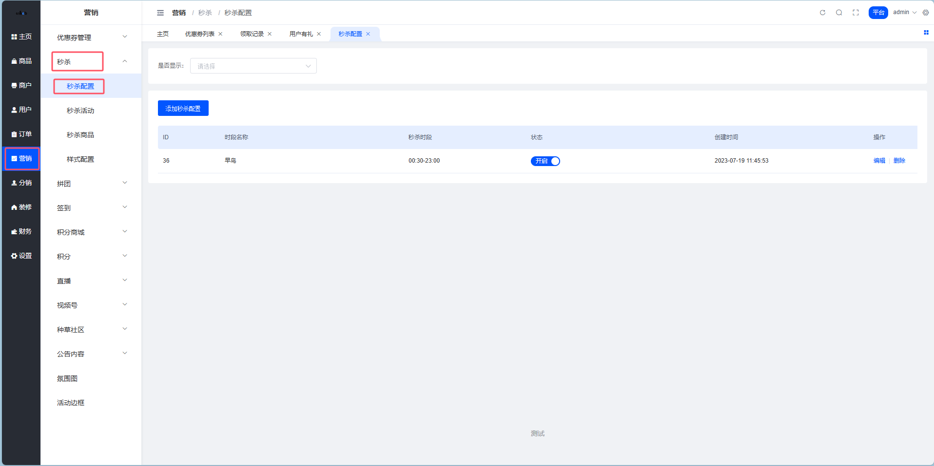Select 秒杀活动 in the sidebar menu
934x466 pixels.
point(80,111)
